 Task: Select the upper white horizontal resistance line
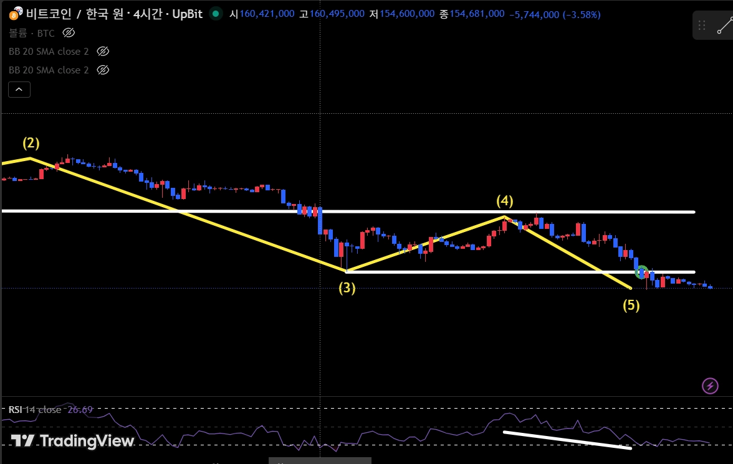(x=348, y=211)
